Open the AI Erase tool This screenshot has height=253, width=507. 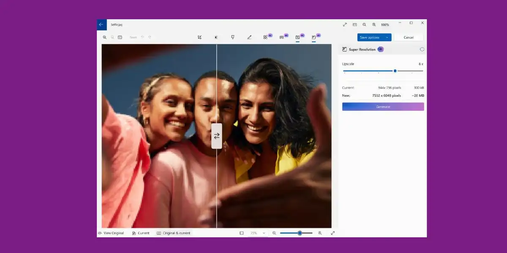point(265,37)
